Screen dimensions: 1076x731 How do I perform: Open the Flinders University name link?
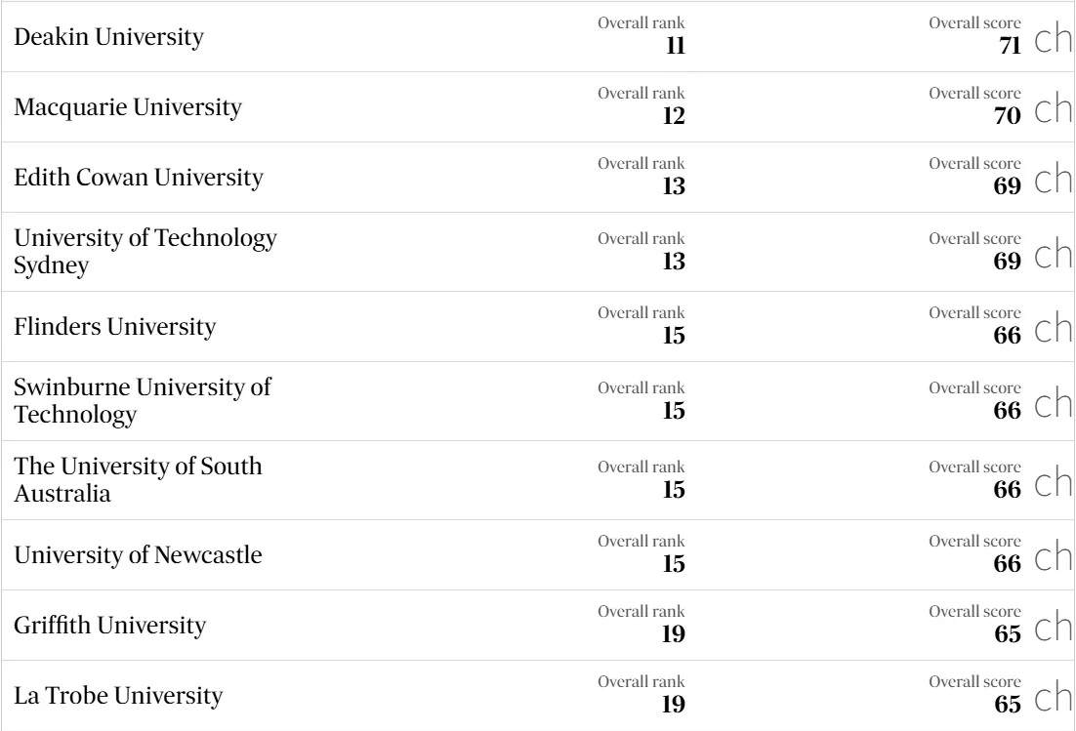(114, 326)
